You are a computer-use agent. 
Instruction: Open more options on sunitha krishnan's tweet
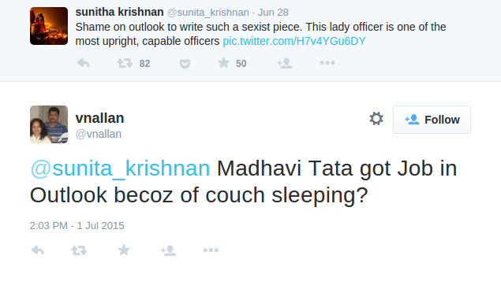(x=327, y=63)
